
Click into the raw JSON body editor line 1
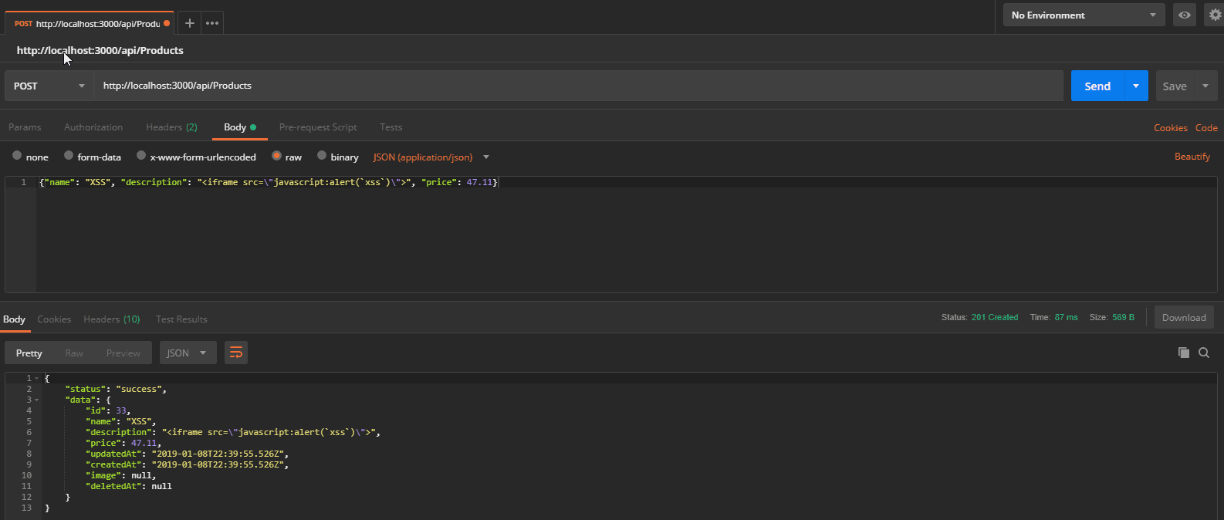click(627, 182)
